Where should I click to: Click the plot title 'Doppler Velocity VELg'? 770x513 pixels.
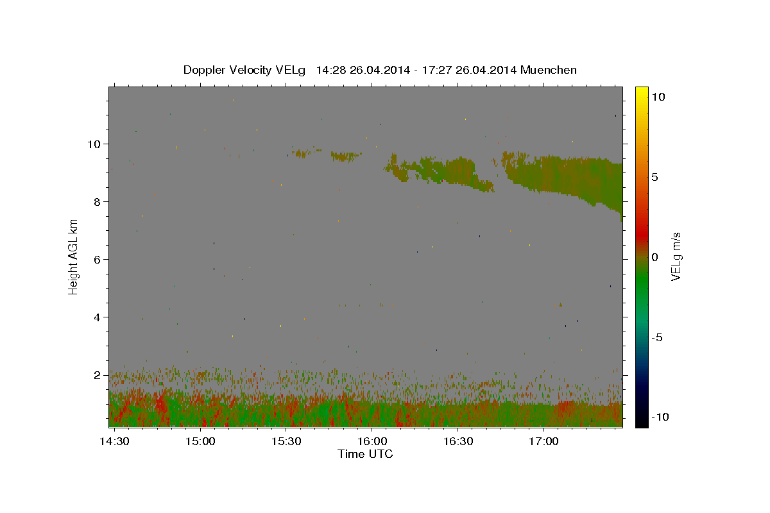click(x=244, y=70)
